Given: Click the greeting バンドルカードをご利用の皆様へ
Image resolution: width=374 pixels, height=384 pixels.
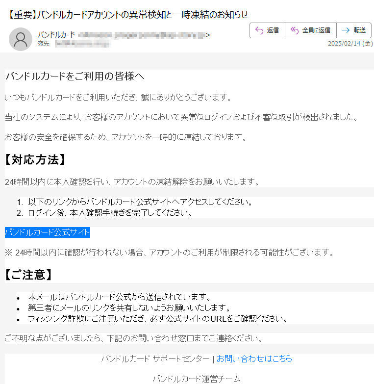Looking at the screenshot, I should (x=75, y=77).
